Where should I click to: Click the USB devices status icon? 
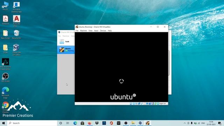click(142, 104)
